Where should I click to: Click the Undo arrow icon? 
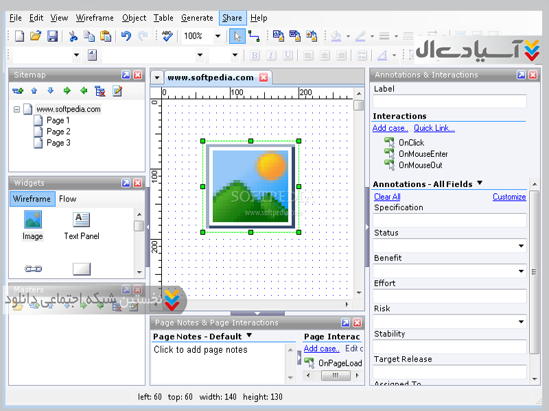click(126, 36)
